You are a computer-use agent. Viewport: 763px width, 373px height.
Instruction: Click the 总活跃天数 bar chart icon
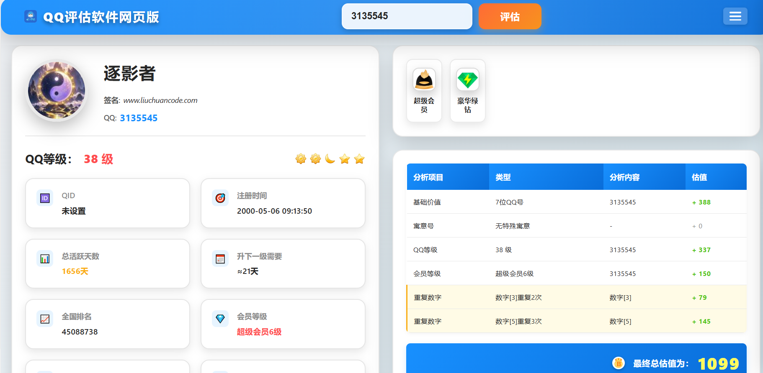(x=45, y=259)
